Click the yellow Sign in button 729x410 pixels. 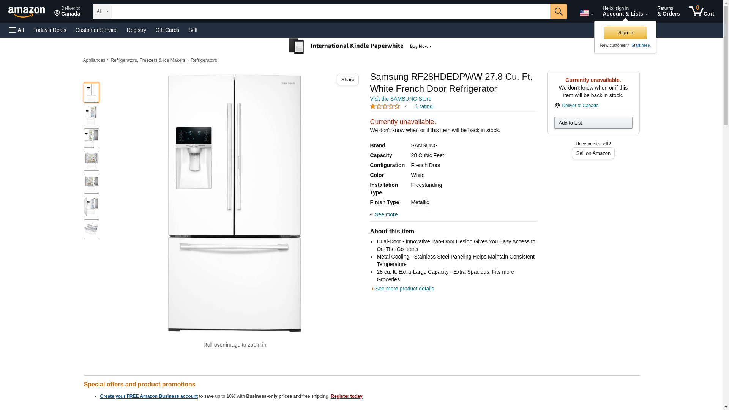click(625, 33)
